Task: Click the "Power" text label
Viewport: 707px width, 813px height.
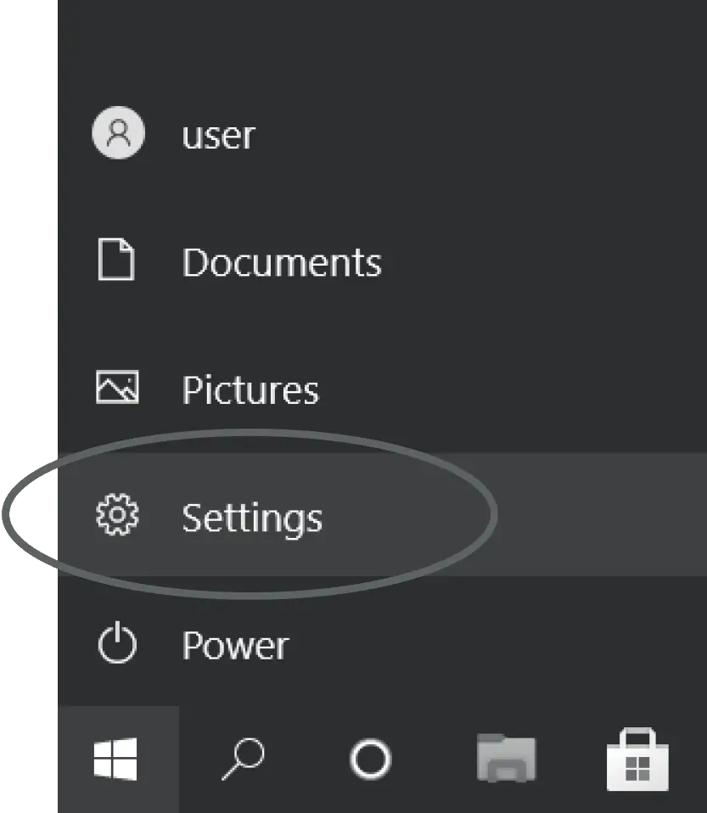Action: (235, 646)
